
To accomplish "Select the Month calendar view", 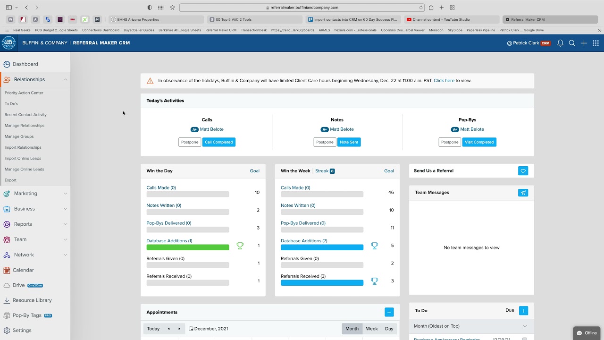I will pyautogui.click(x=352, y=329).
